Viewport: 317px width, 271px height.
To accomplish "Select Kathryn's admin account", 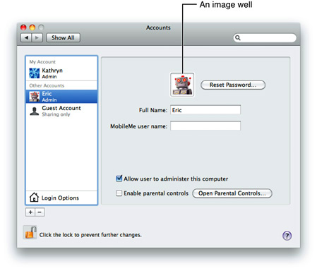I will [61, 73].
